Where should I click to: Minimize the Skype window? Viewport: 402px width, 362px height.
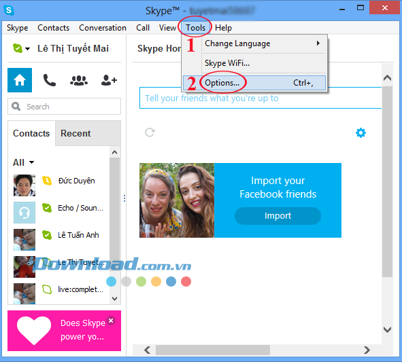(x=341, y=9)
